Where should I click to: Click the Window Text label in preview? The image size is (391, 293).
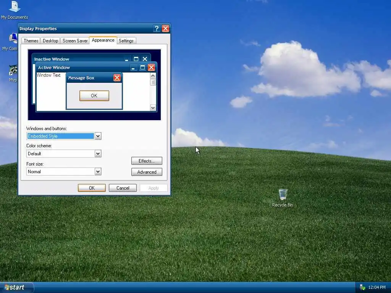[48, 75]
